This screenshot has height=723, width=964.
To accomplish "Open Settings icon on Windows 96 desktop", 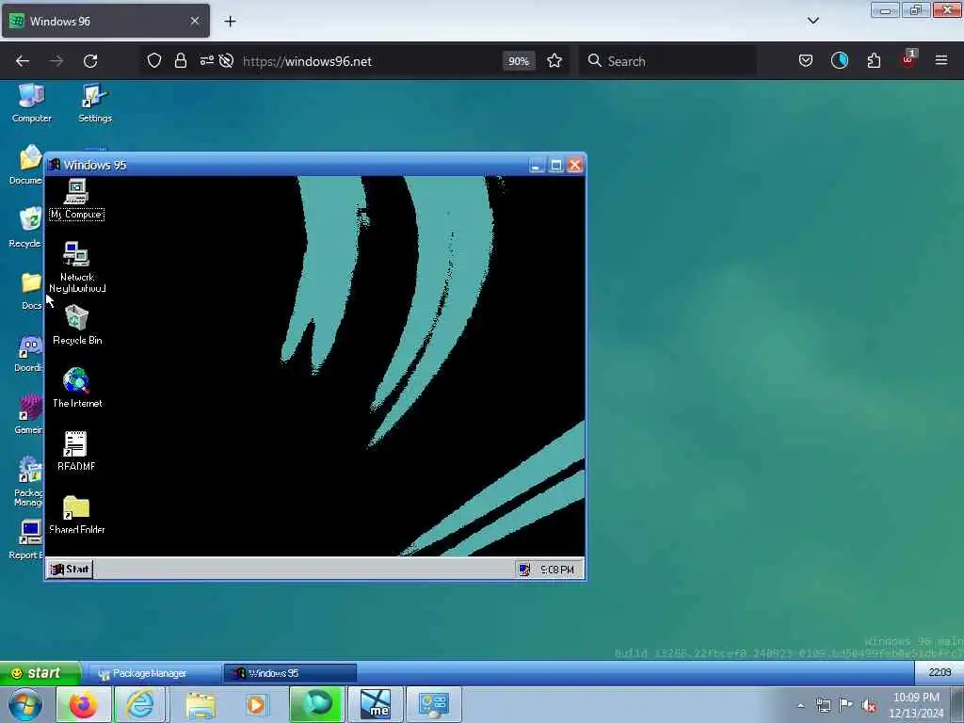I will [95, 104].
